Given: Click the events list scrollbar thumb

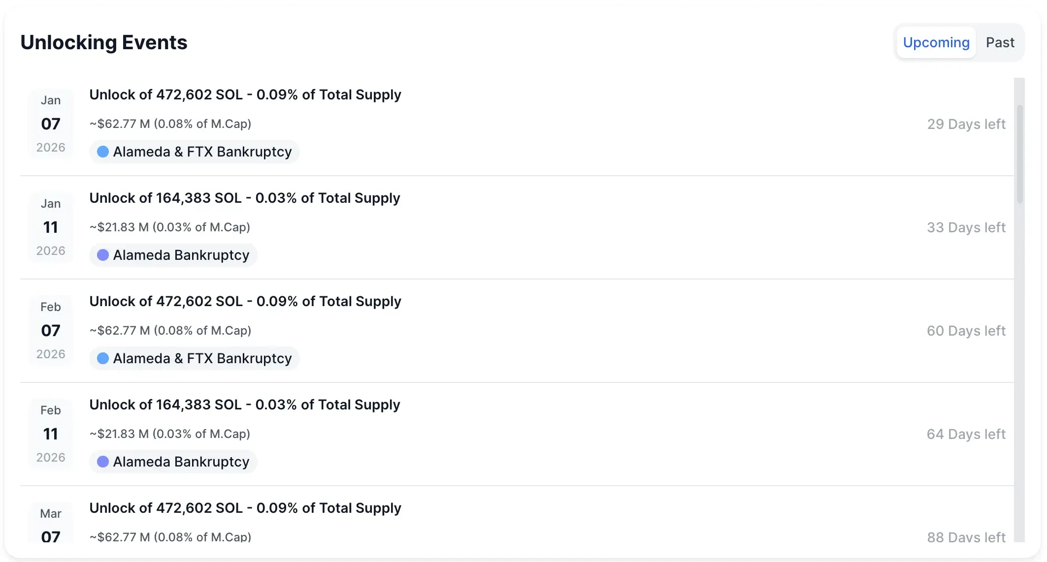Looking at the screenshot, I should 1019,154.
